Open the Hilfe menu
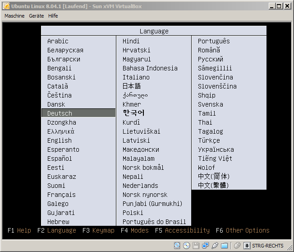This screenshot has width=294, height=252. (x=53, y=16)
